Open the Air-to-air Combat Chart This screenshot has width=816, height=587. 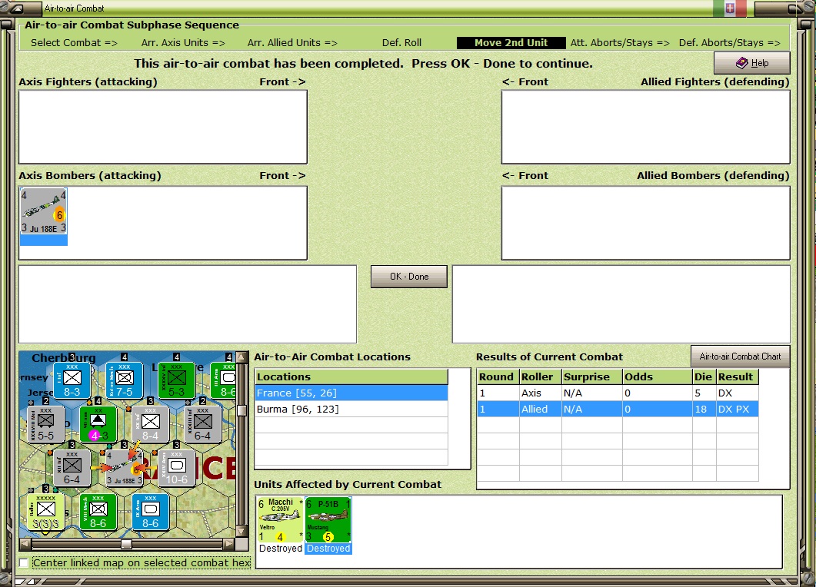[740, 357]
